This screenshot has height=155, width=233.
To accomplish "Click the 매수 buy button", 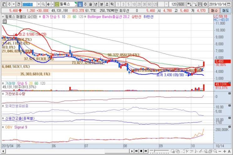I will click(214, 11).
